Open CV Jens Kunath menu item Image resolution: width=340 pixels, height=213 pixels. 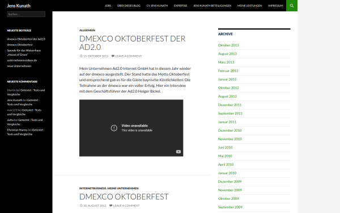tap(157, 6)
